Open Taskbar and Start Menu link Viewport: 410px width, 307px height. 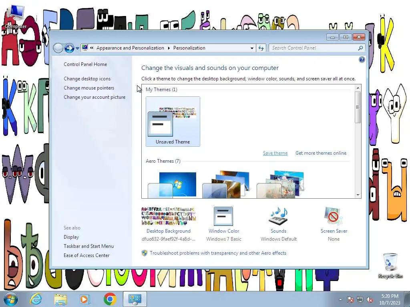click(88, 246)
